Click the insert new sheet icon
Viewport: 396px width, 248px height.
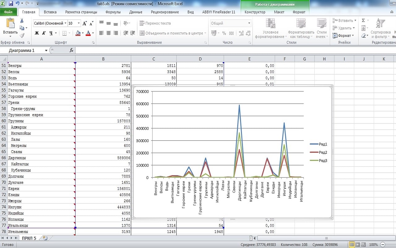[45, 238]
